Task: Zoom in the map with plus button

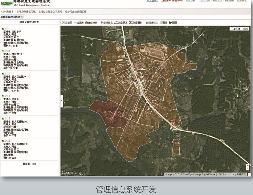Action: pos(248,166)
